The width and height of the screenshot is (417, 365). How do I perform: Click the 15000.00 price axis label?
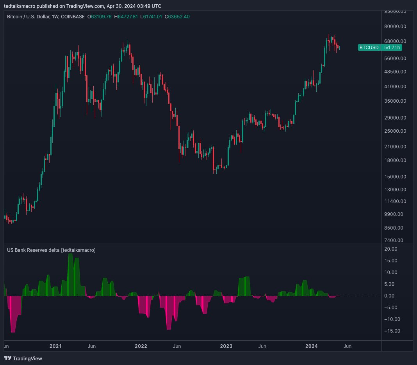click(x=395, y=177)
